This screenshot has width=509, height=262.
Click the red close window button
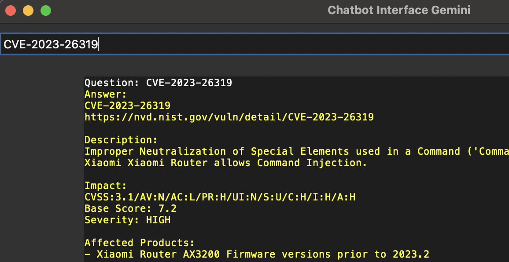[11, 10]
